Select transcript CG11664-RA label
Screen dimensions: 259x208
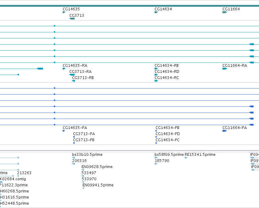point(235,66)
